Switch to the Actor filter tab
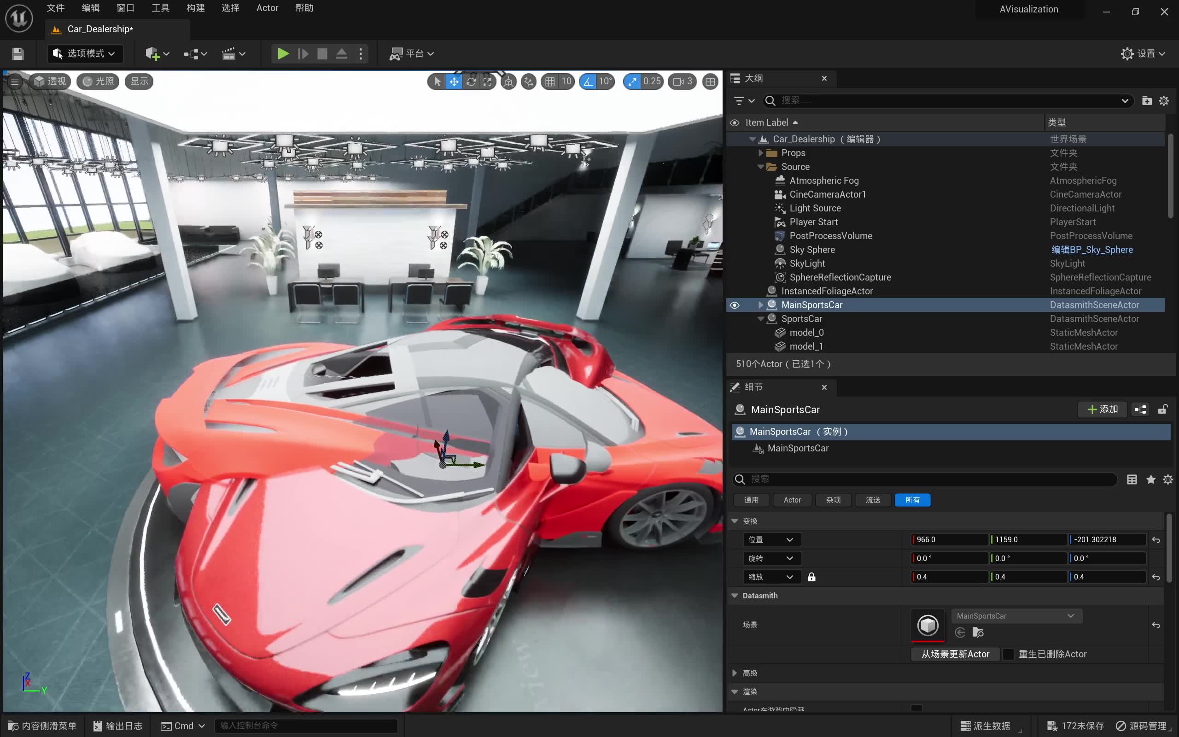 tap(792, 500)
